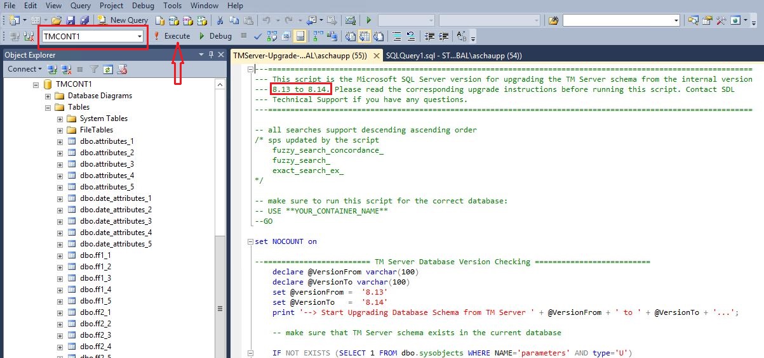Click the Open File folder icon
The width and height of the screenshot is (764, 358).
pyautogui.click(x=57, y=20)
